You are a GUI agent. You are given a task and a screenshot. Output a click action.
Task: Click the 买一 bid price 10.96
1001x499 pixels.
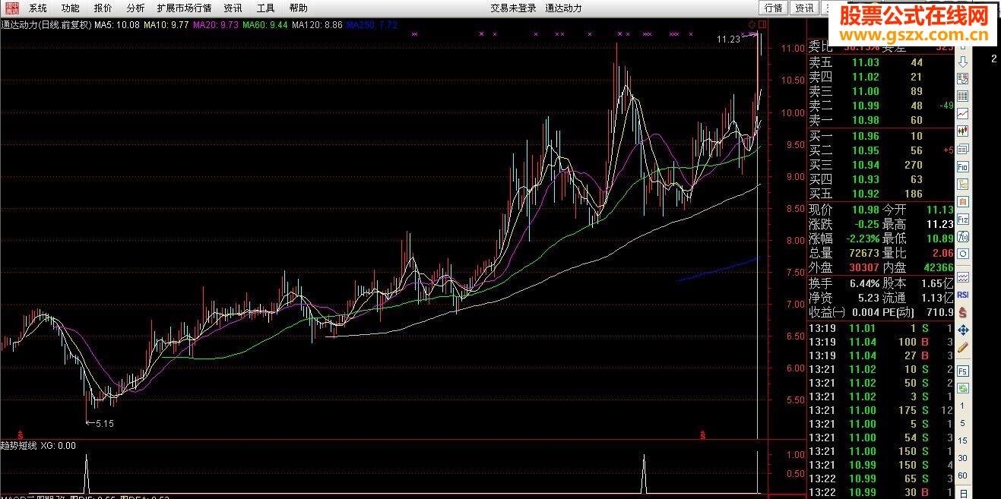point(865,136)
